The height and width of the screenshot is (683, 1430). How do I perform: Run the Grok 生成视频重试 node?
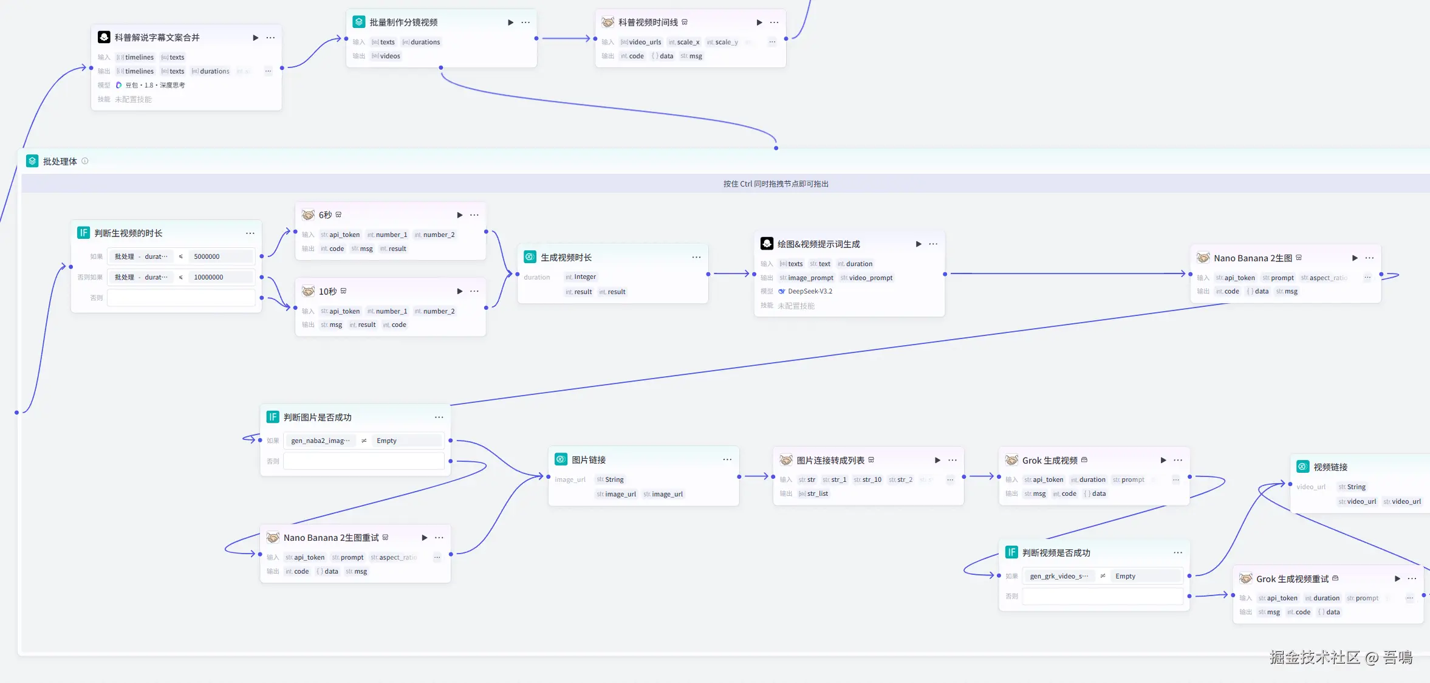coord(1397,579)
